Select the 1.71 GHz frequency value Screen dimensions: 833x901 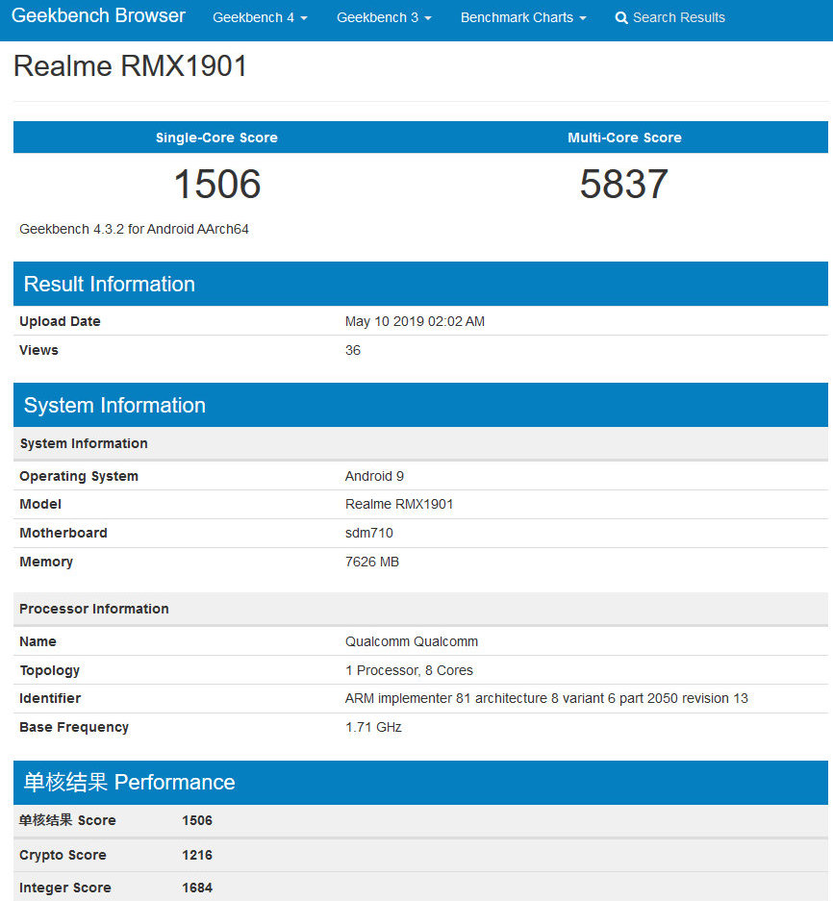tap(373, 728)
